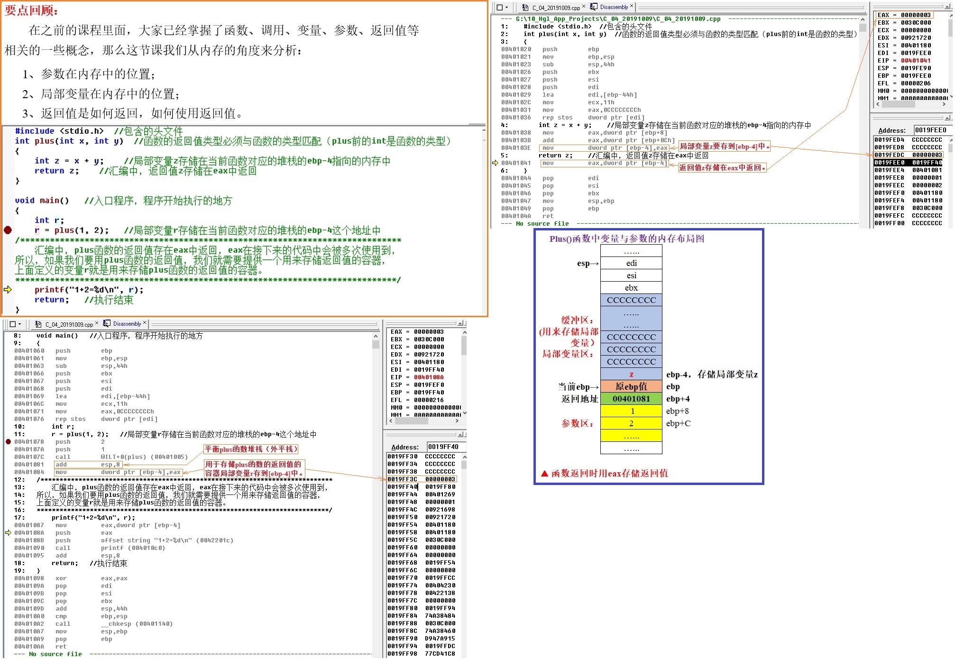Switch to Disassembly tab in main() disassembly window
The image size is (955, 659).
[127, 324]
